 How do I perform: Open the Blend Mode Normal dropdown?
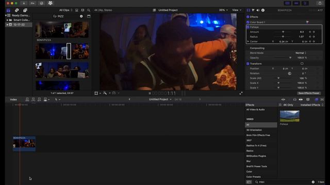301,53
